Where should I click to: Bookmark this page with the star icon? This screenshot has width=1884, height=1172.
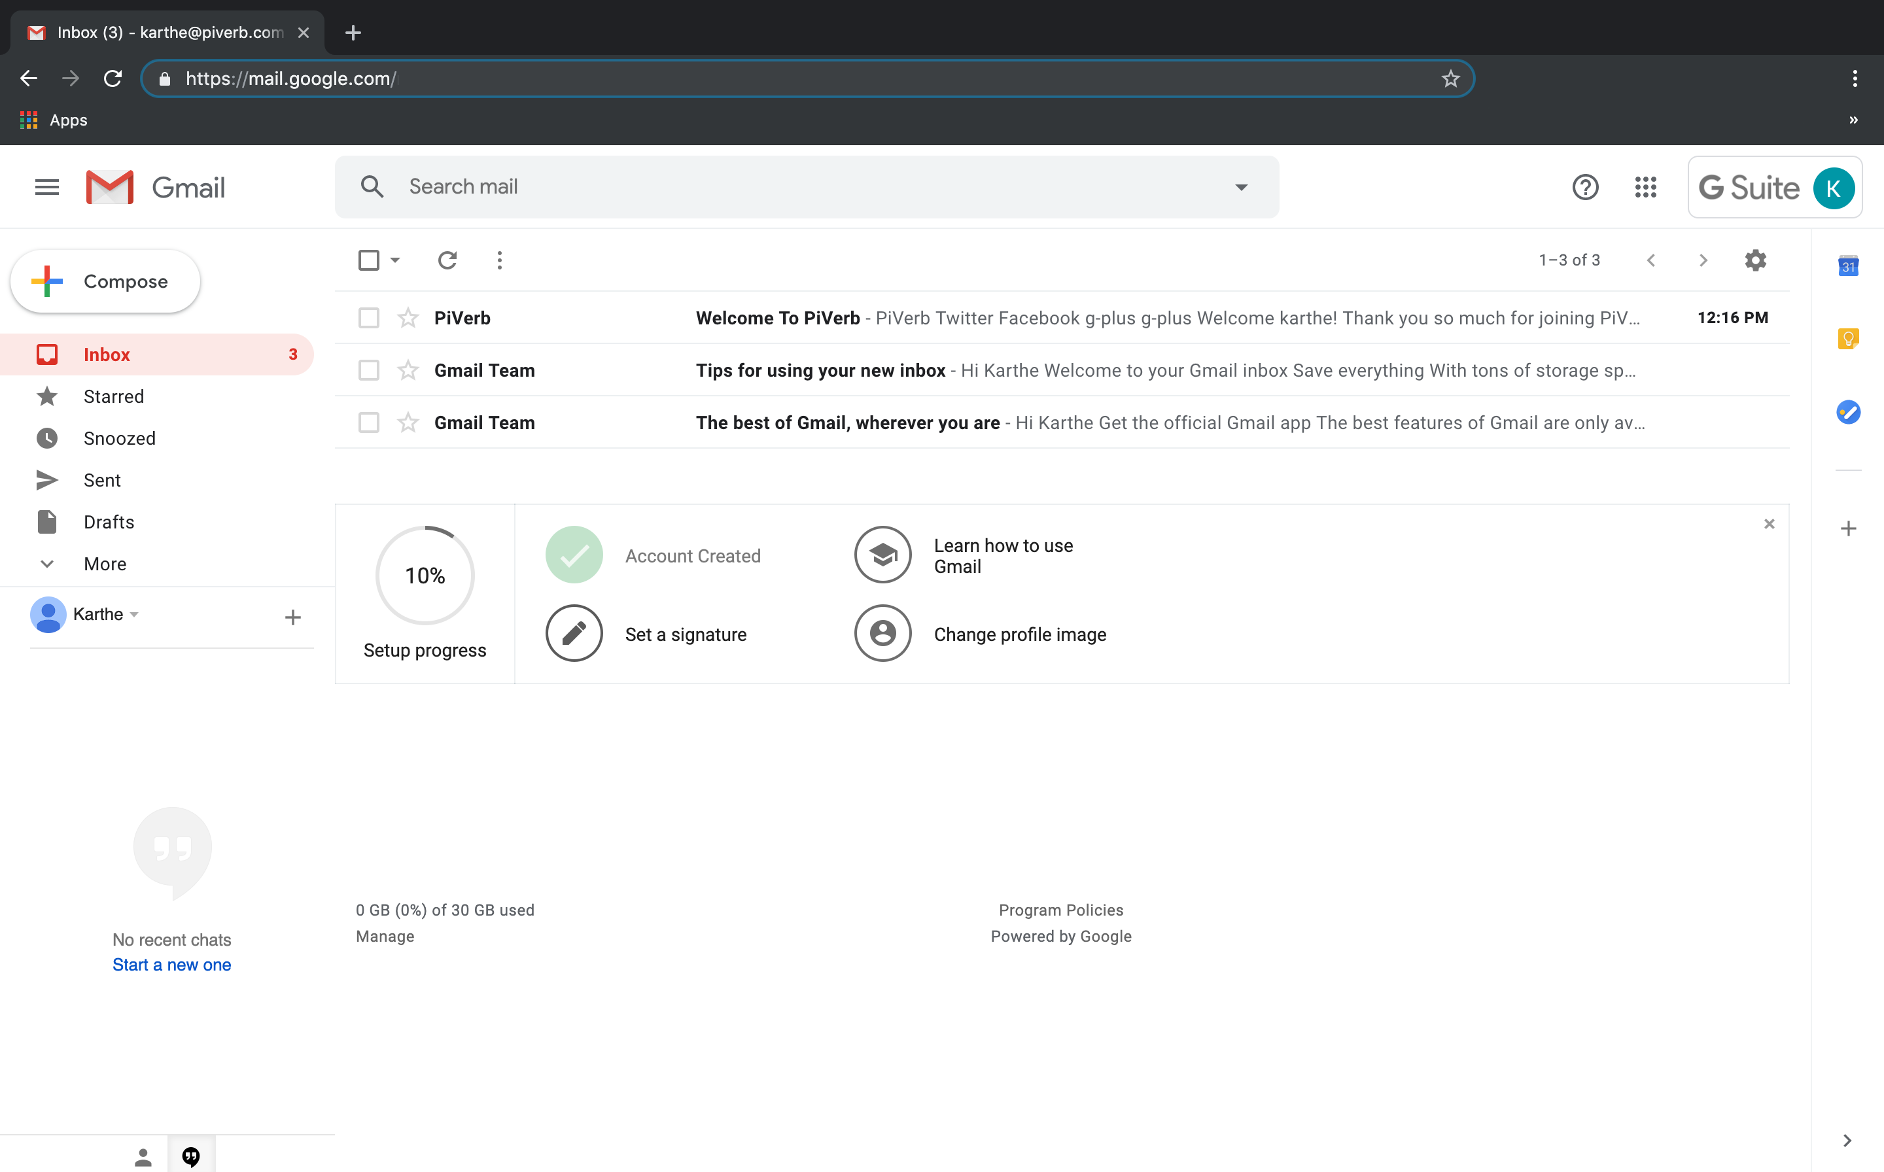click(1450, 78)
